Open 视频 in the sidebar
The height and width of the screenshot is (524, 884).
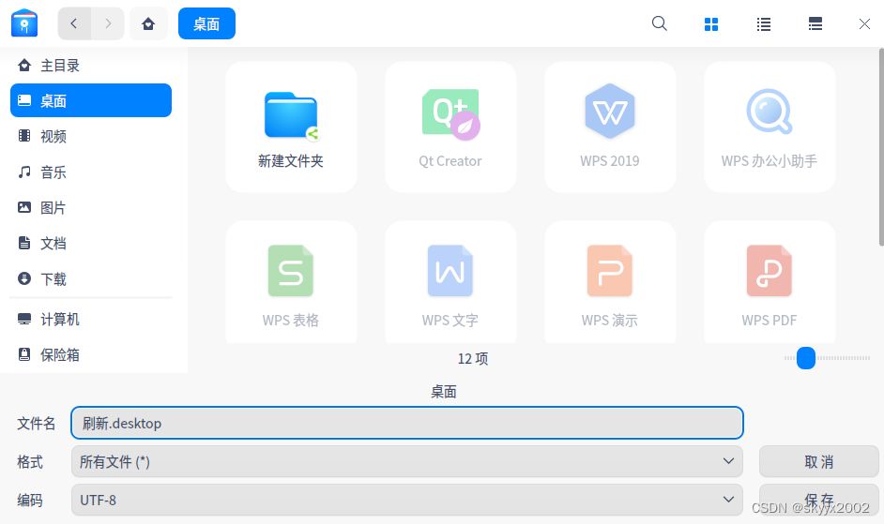[x=91, y=136]
